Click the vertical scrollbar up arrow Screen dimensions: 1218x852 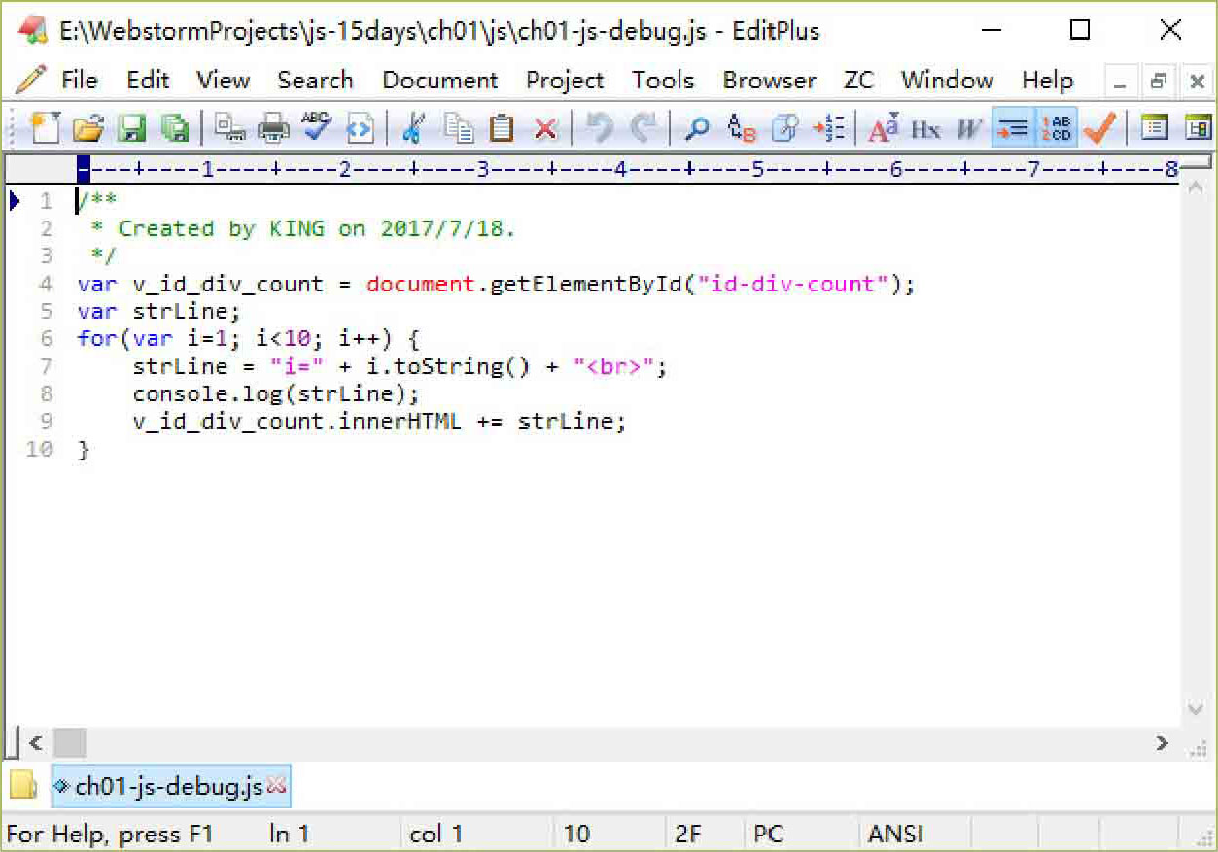pos(1196,187)
